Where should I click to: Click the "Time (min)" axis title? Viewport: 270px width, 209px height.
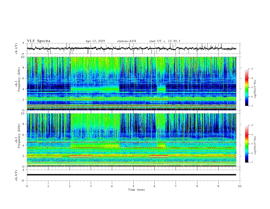pyautogui.click(x=136, y=190)
